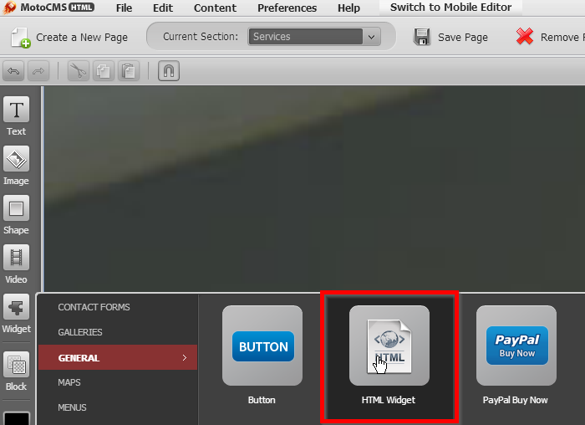Select Contact Forms widget category
585x425 pixels.
[x=94, y=307]
